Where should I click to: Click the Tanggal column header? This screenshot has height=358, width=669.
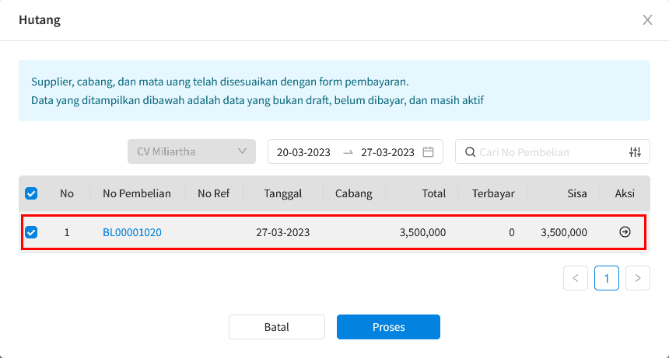coord(283,193)
